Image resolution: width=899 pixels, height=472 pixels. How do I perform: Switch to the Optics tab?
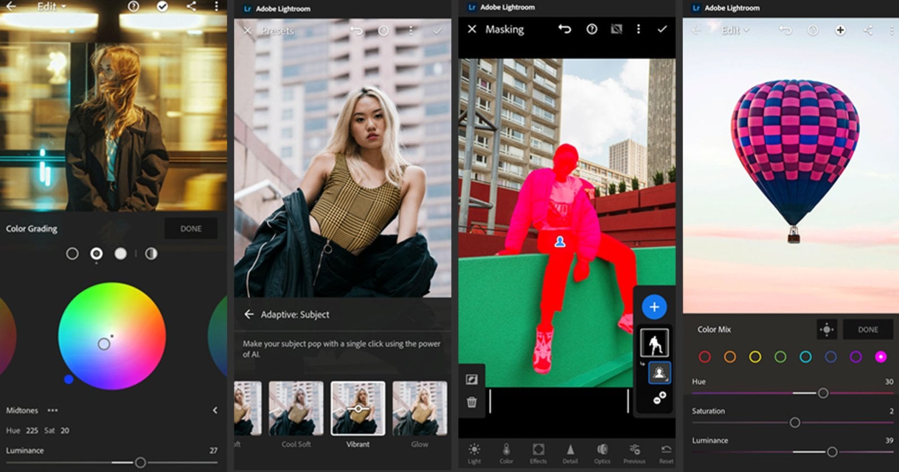[602, 453]
